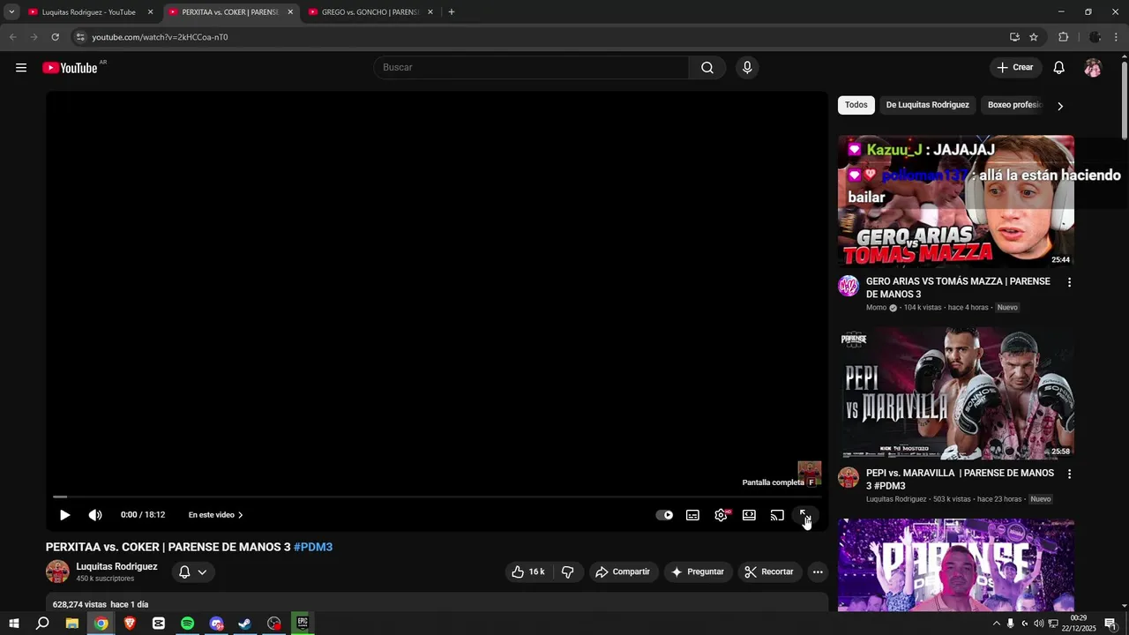Open options for Pepi vs Maravilla video
Screen dimensions: 1129x635
1069,474
